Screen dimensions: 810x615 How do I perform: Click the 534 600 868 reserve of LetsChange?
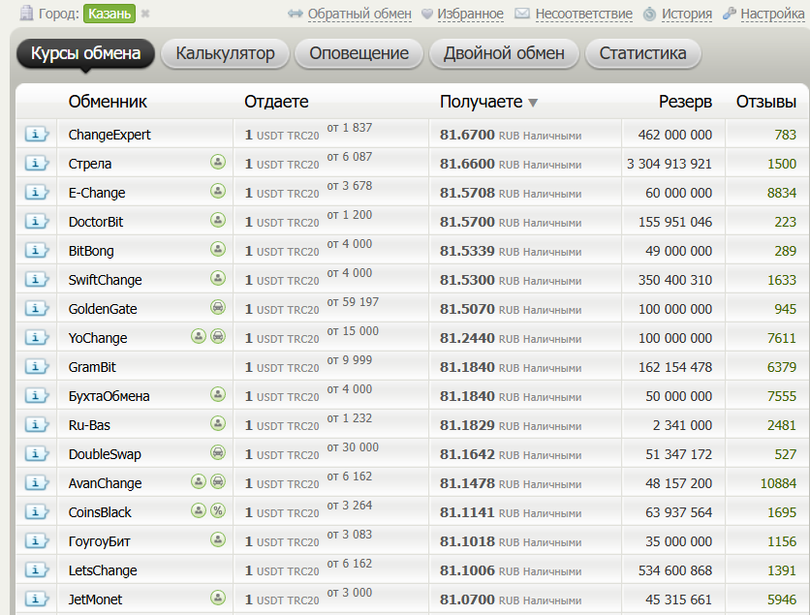(675, 570)
